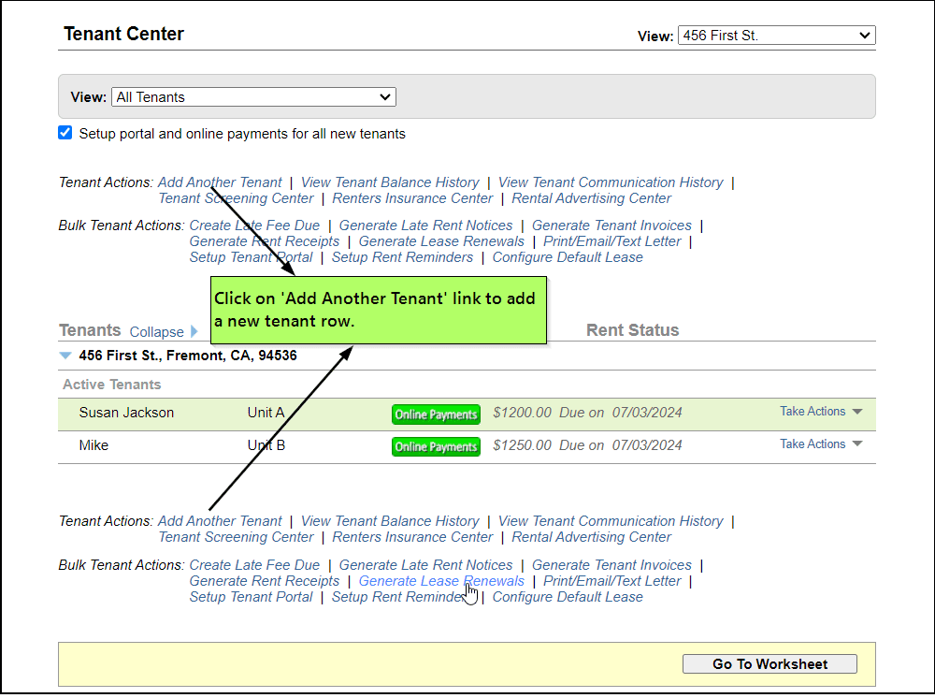
Task: Click the blue arrow beside Collapse
Action: pos(194,331)
